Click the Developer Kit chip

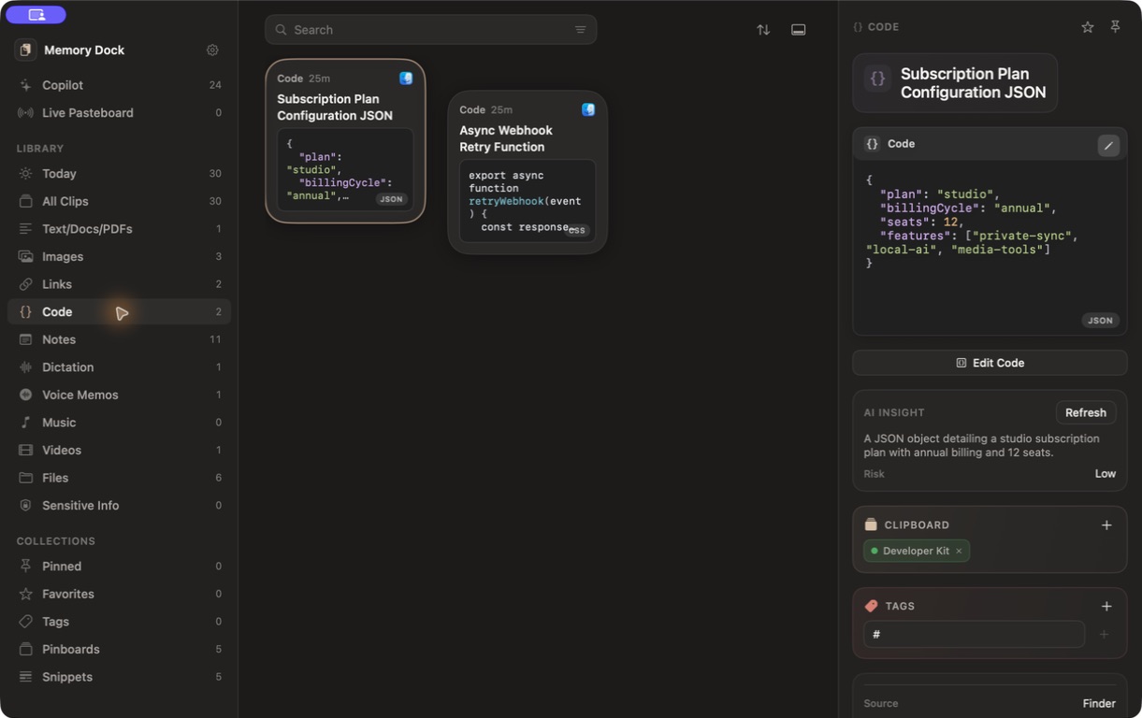(917, 551)
